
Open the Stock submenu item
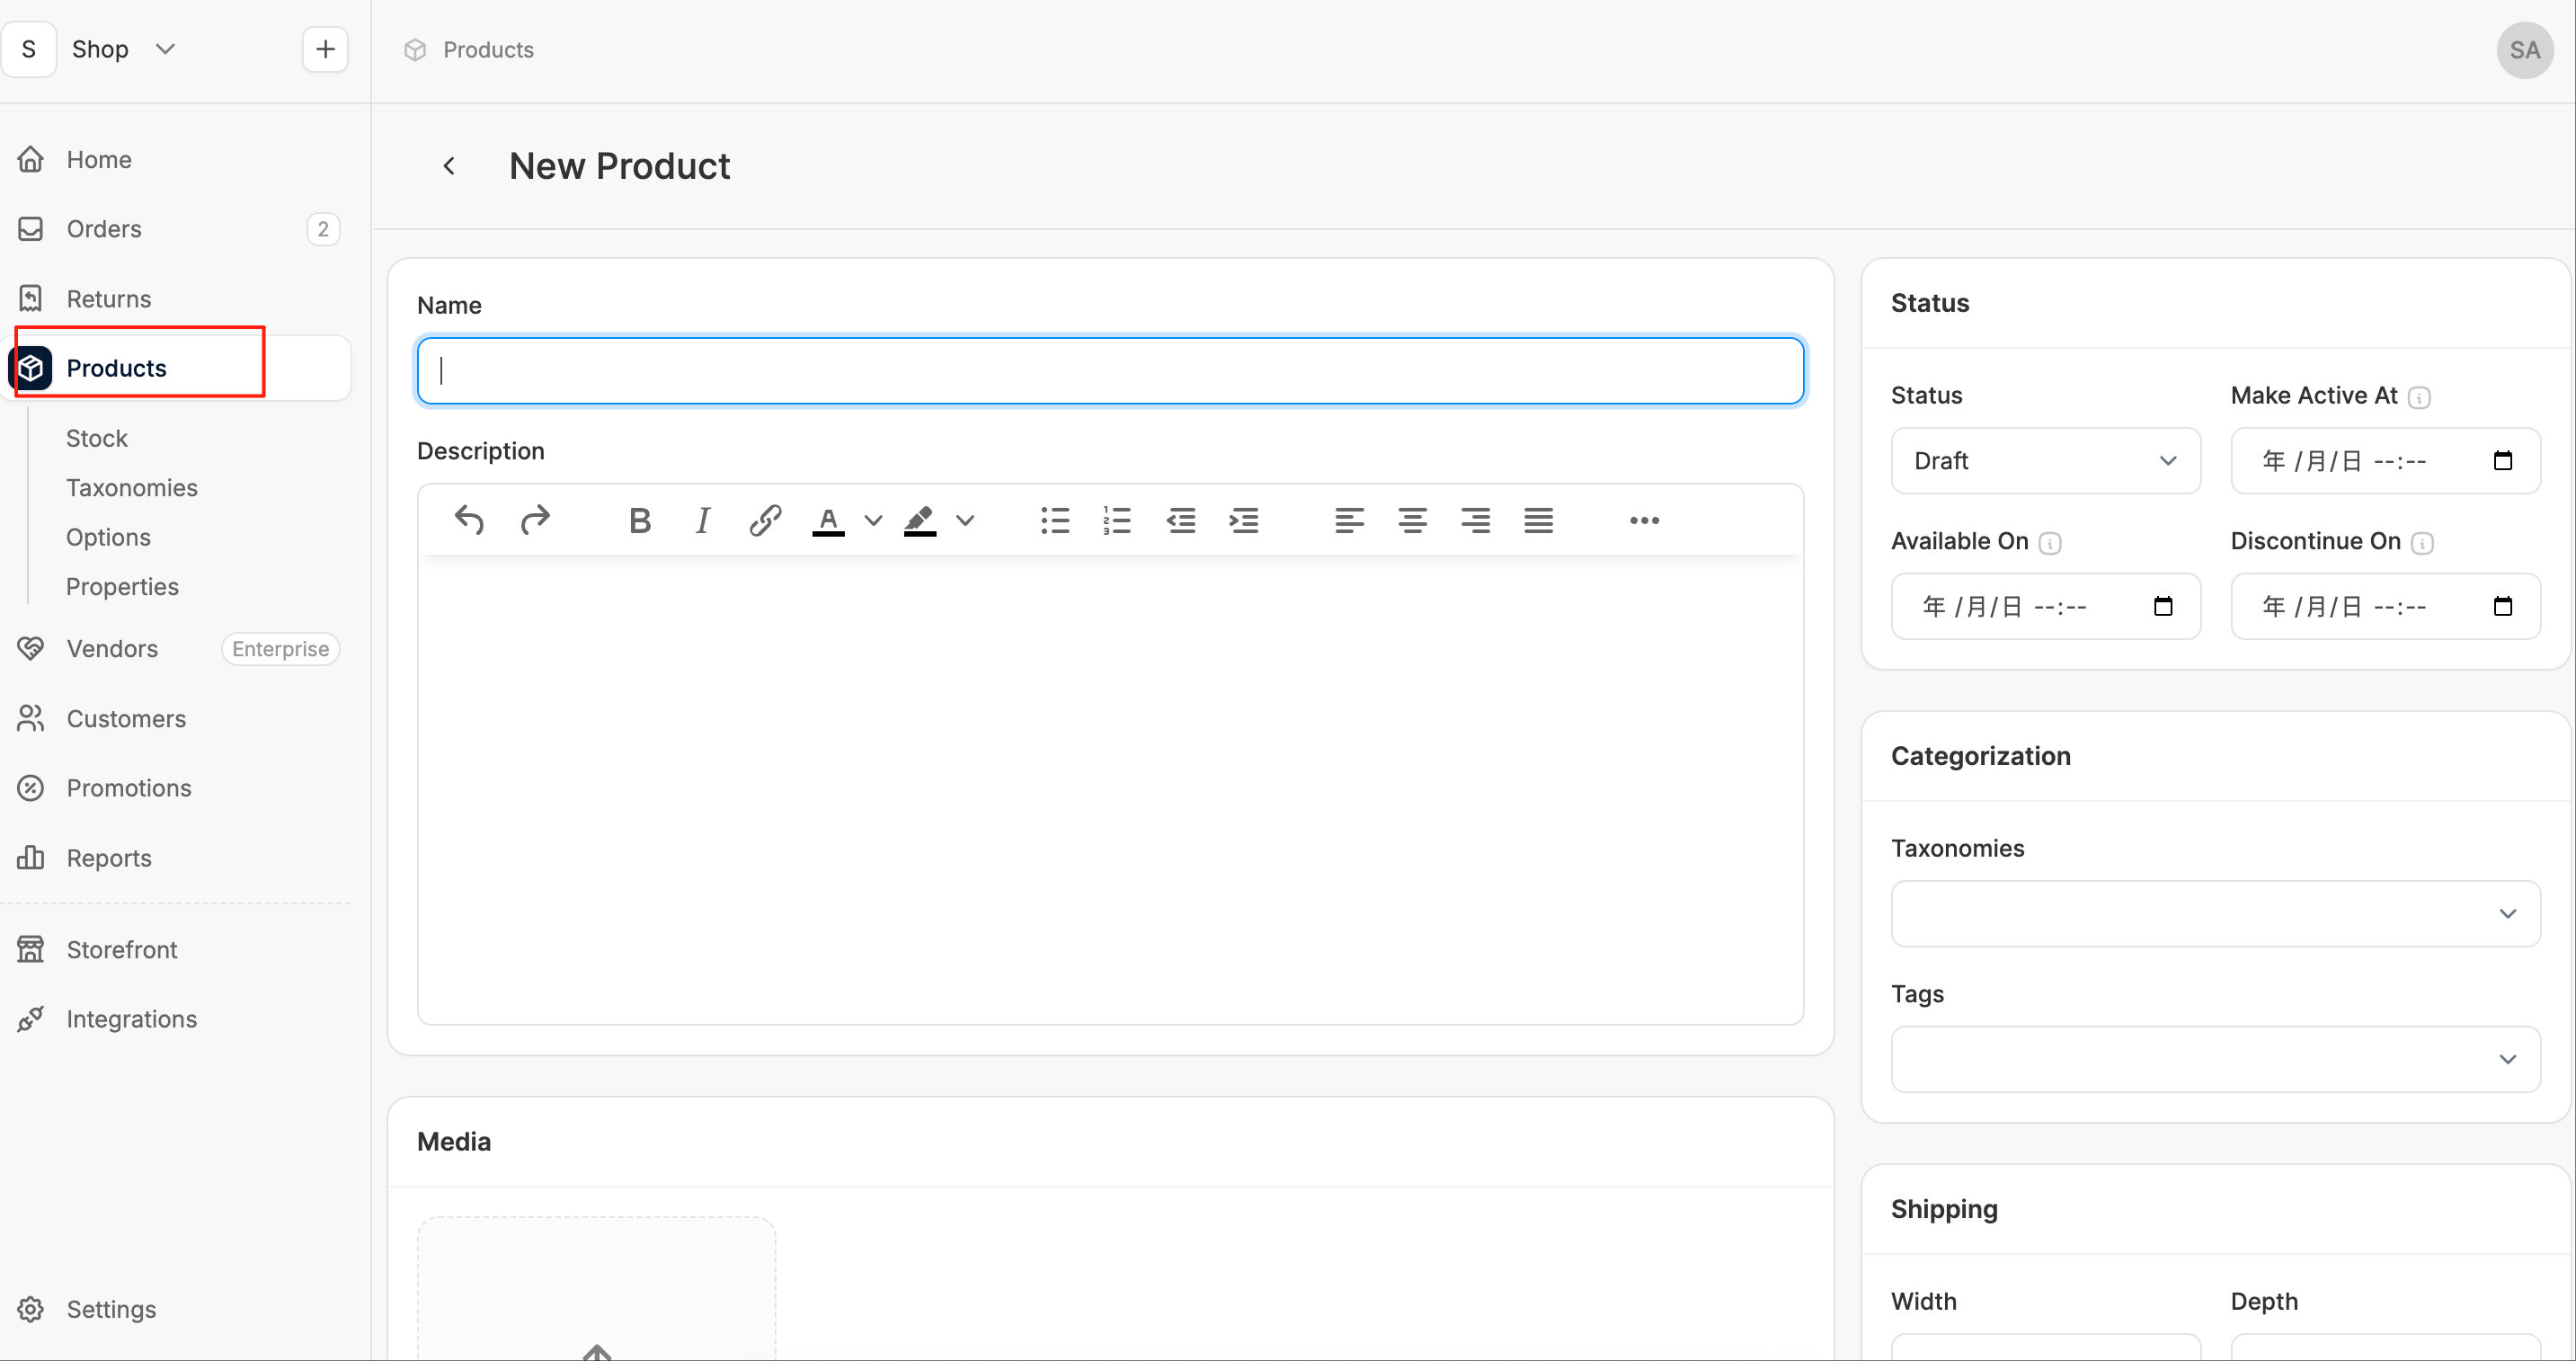pyautogui.click(x=97, y=438)
